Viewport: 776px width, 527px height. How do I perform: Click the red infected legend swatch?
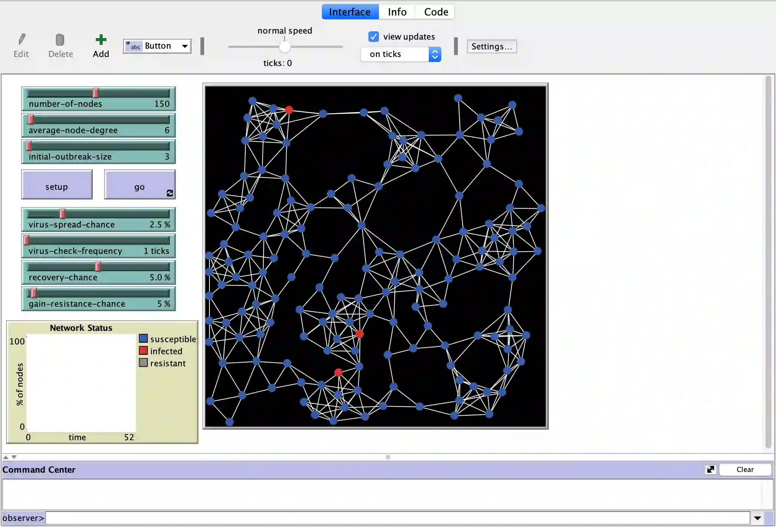143,350
